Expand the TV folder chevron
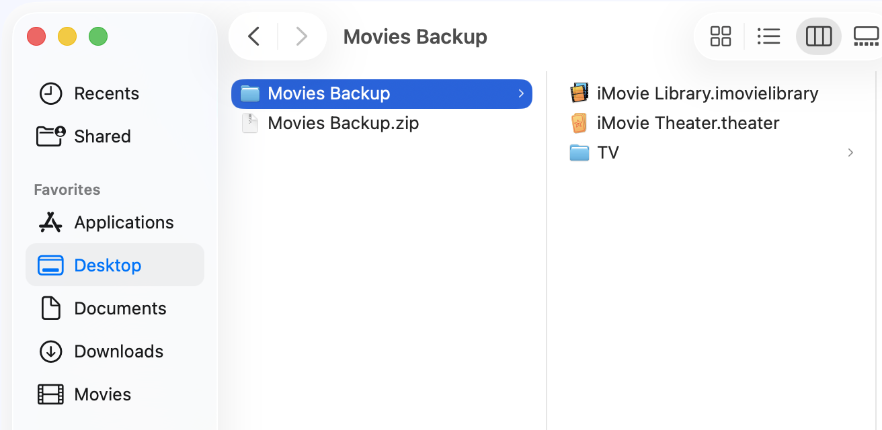The height and width of the screenshot is (430, 882). coord(850,153)
